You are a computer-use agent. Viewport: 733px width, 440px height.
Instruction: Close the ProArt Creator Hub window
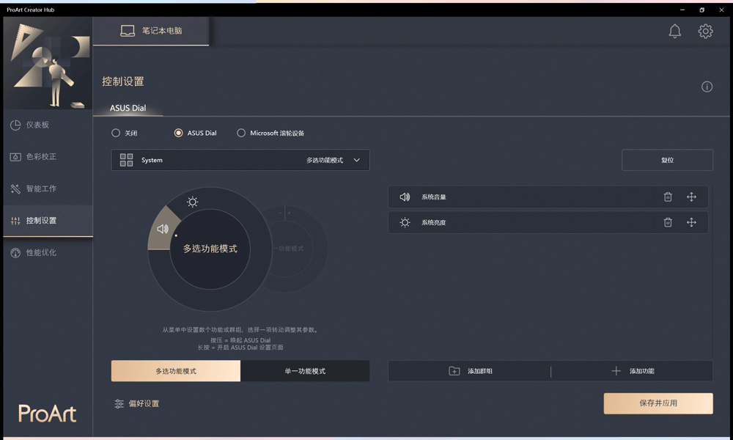(721, 10)
